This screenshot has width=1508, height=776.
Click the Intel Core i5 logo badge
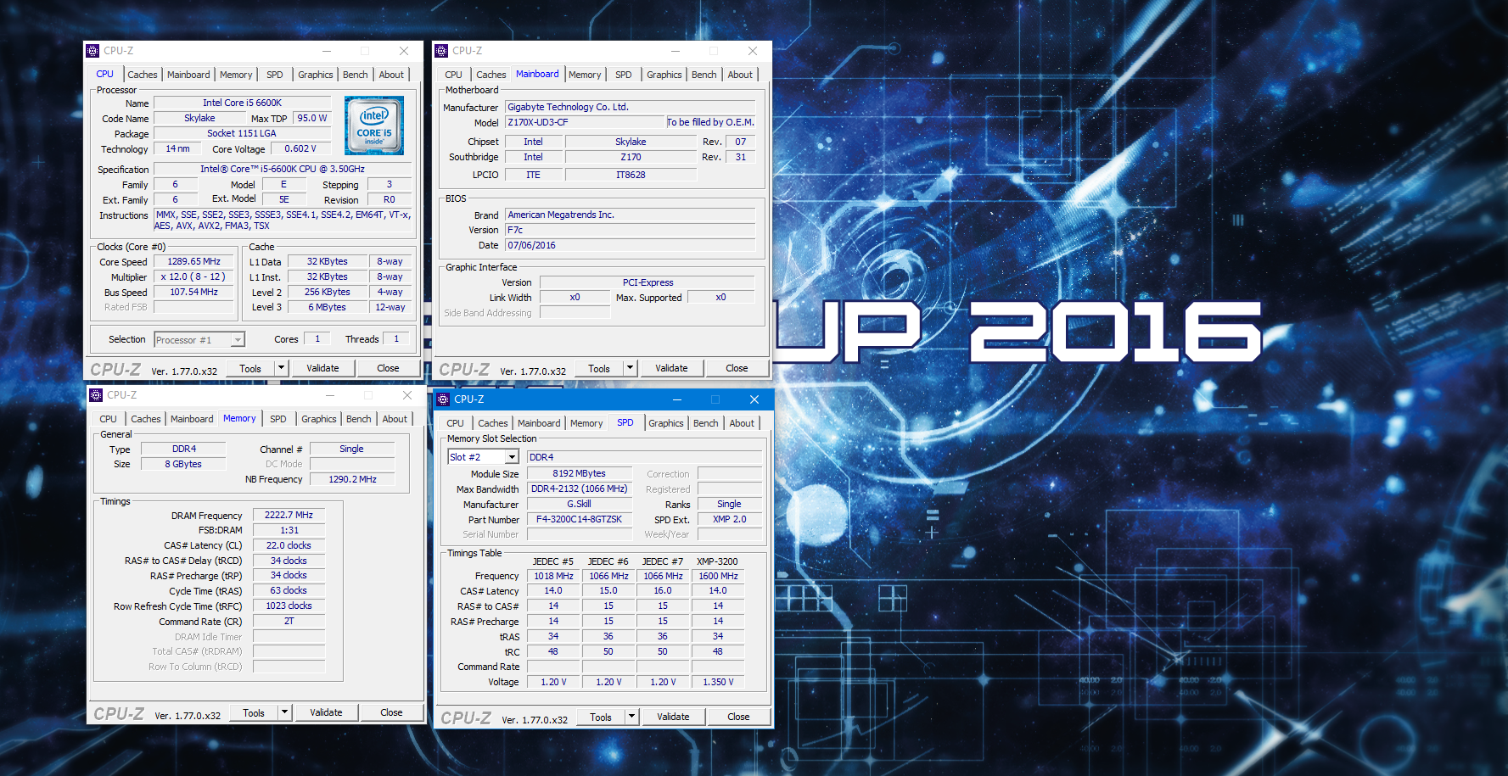click(374, 125)
